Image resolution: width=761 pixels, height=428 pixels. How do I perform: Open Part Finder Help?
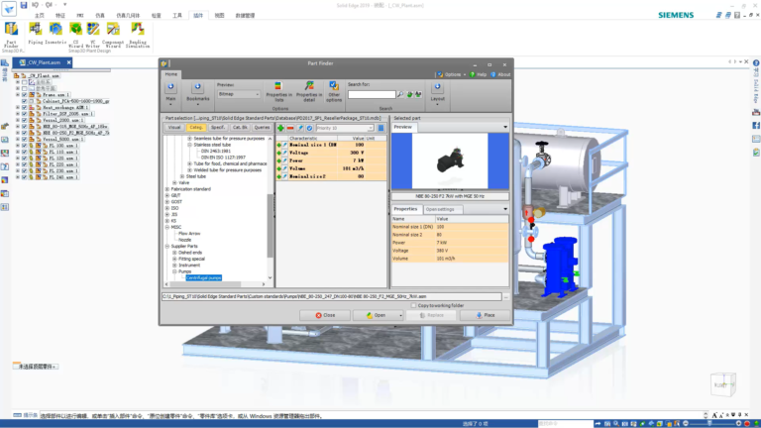478,74
